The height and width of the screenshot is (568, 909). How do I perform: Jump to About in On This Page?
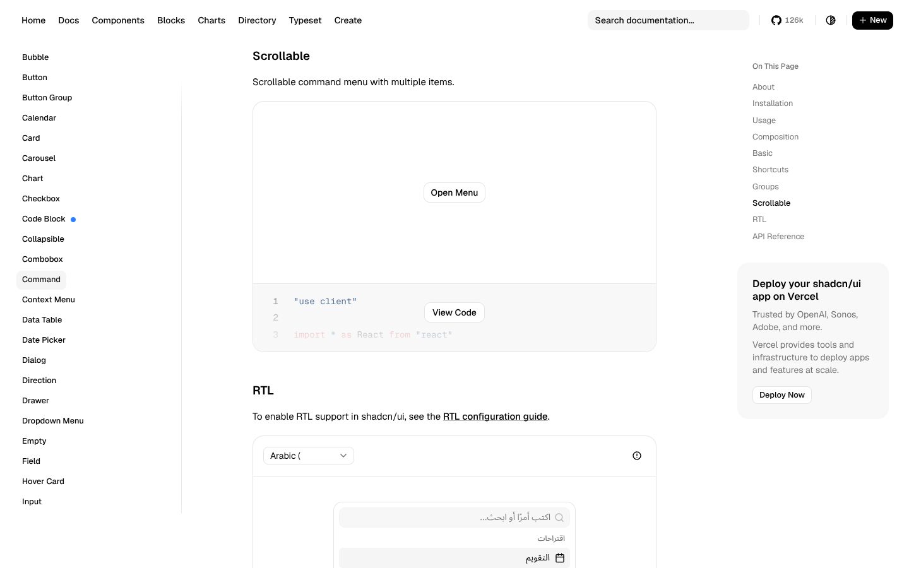pos(763,87)
